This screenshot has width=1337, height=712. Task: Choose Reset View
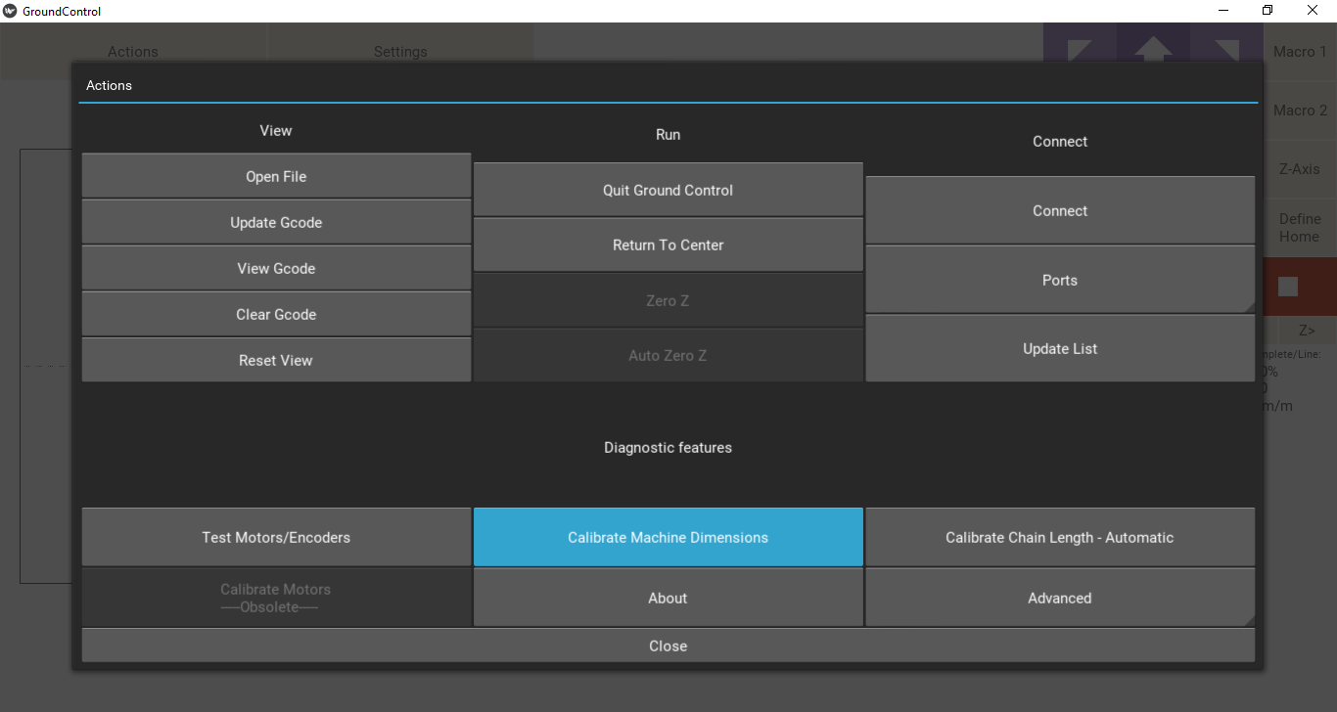[x=276, y=360]
